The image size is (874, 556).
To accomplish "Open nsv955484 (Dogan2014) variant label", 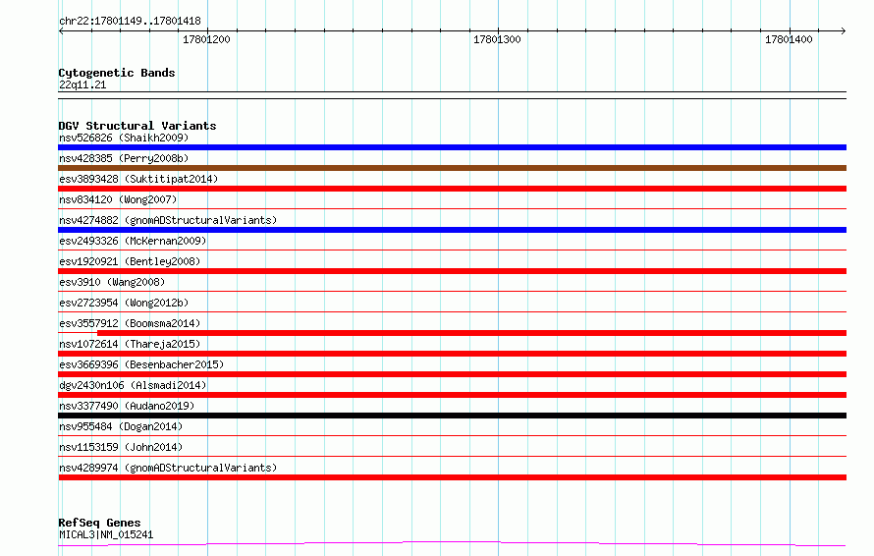I will point(121,426).
